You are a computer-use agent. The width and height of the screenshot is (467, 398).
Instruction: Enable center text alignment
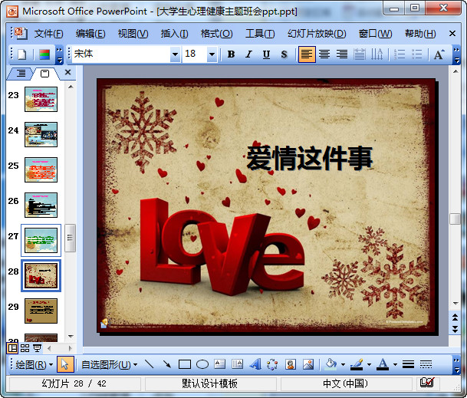point(324,54)
